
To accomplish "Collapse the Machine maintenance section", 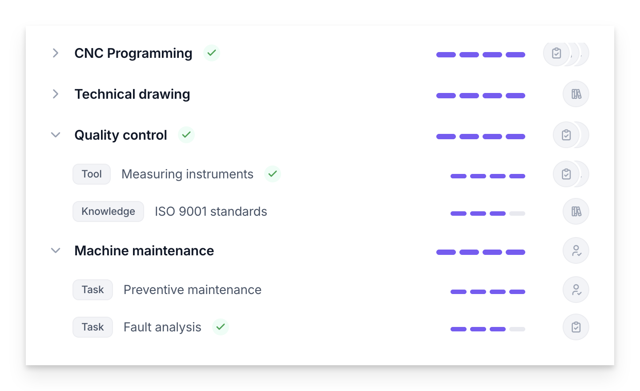I will click(x=56, y=250).
